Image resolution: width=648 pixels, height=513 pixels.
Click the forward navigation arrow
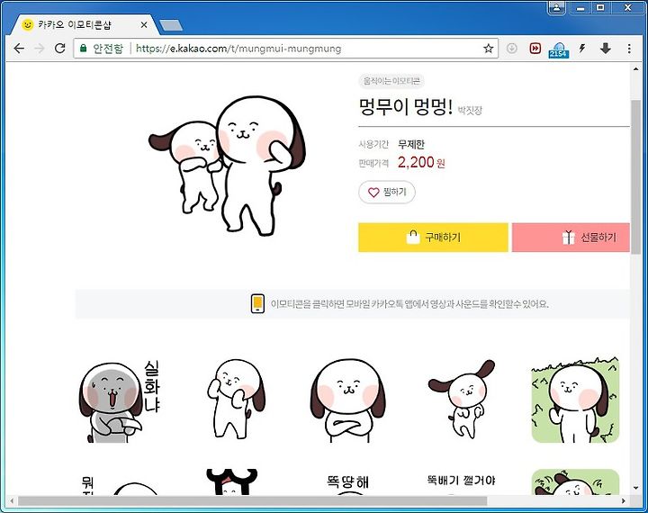click(x=40, y=49)
